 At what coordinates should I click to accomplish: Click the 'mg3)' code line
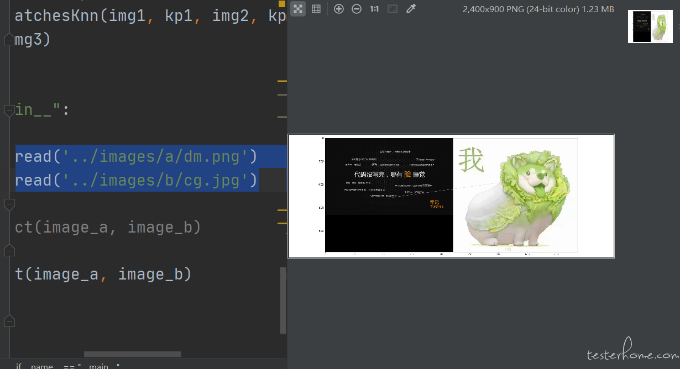point(33,39)
